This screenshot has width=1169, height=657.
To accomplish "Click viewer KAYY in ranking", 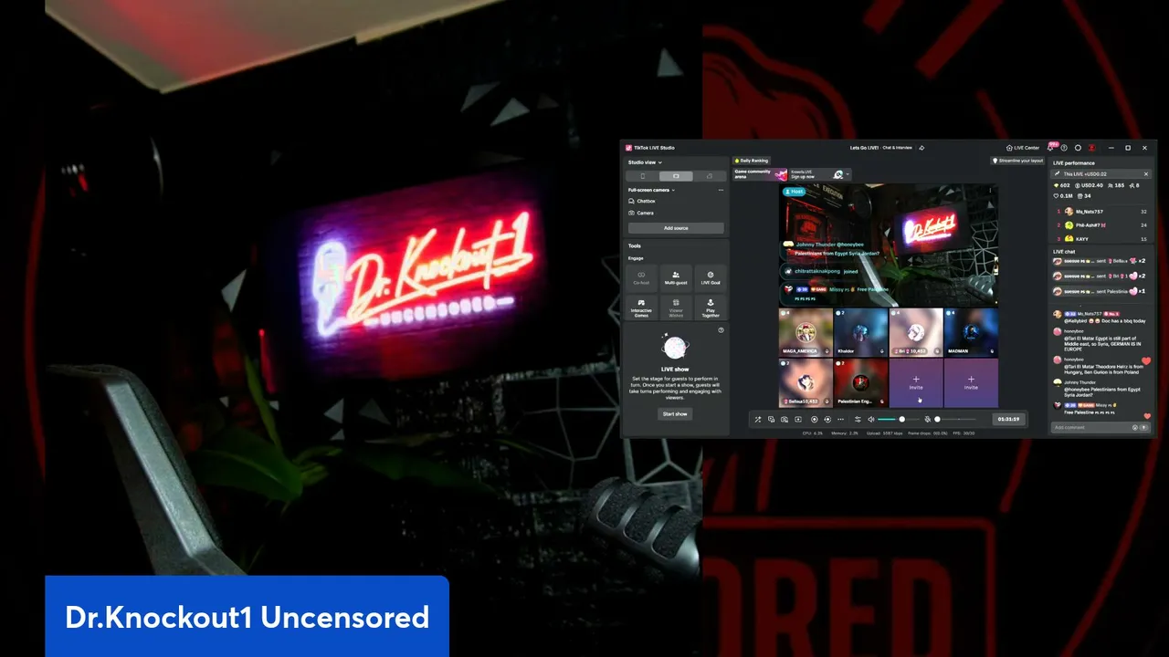I will pos(1083,238).
